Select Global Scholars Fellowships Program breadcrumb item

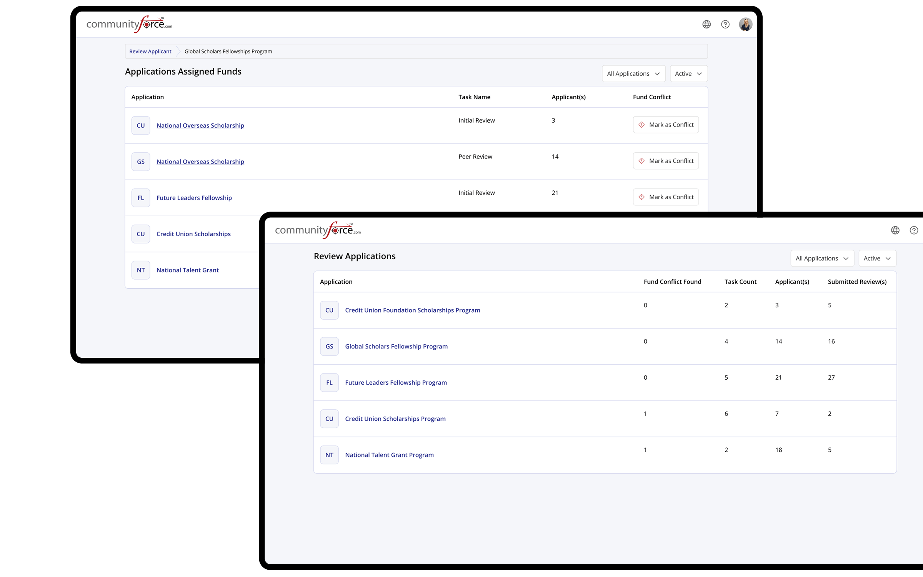[x=228, y=51]
